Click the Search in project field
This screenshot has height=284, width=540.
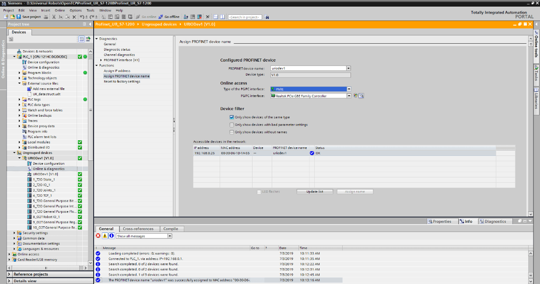pyautogui.click(x=245, y=17)
